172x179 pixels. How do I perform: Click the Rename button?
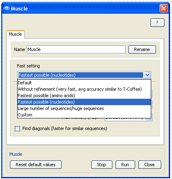pyautogui.click(x=142, y=49)
